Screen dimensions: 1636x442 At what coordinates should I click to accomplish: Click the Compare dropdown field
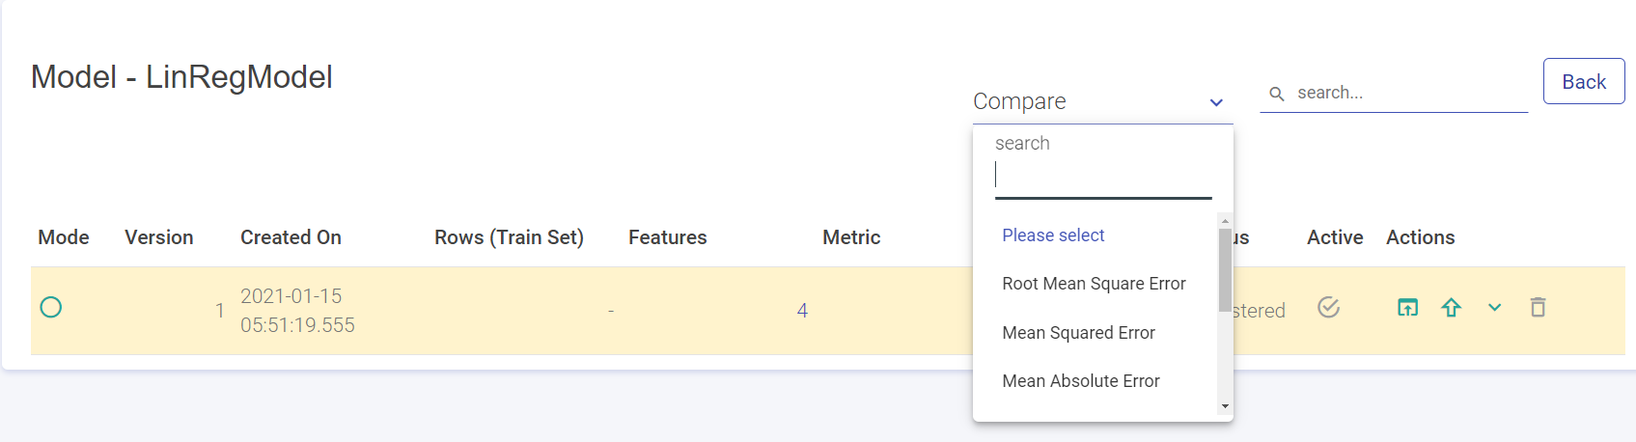1102,101
